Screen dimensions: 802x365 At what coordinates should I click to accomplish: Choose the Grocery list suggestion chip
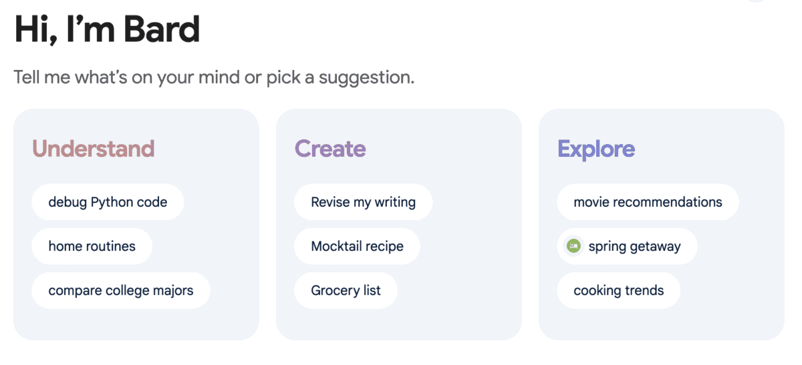(x=346, y=290)
